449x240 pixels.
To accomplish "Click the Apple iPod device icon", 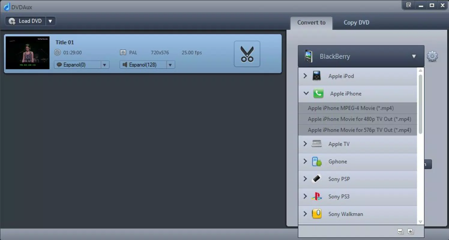I will click(x=317, y=76).
